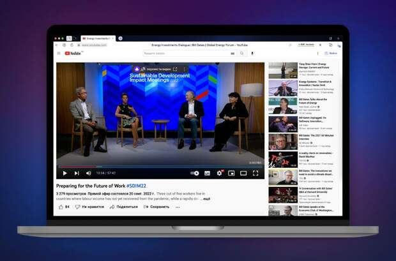Click on the video progress bar
Screen dimensions: 396x261
160,167
